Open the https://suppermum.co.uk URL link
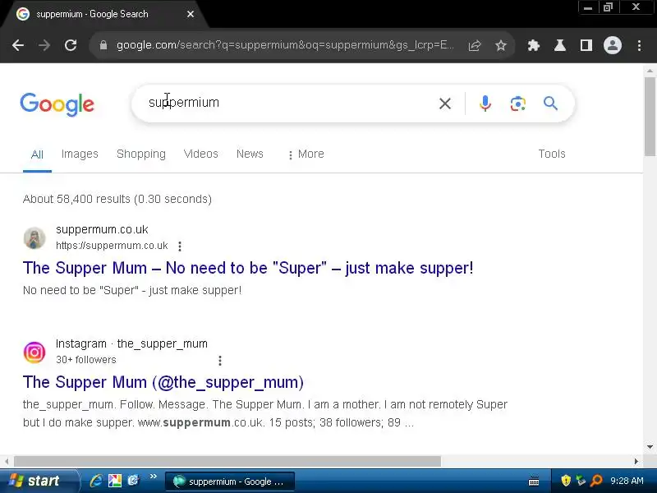The height and width of the screenshot is (493, 657). tap(112, 246)
